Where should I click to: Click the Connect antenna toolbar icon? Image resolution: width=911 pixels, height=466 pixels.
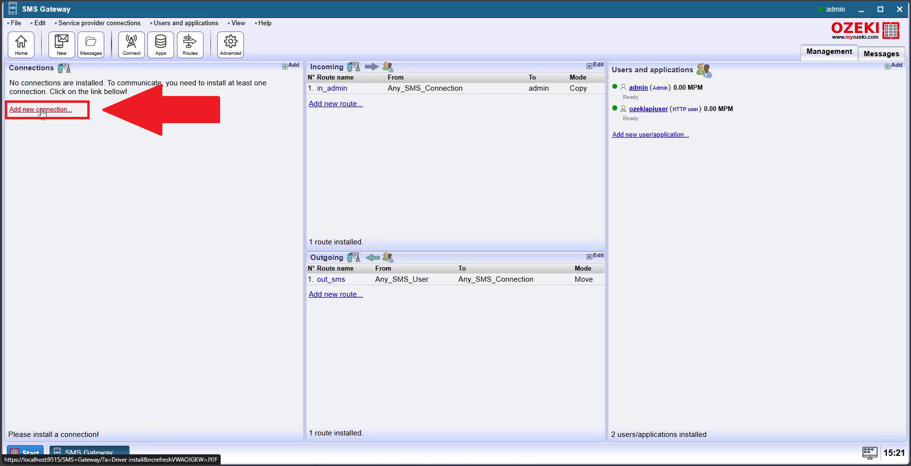pyautogui.click(x=131, y=45)
